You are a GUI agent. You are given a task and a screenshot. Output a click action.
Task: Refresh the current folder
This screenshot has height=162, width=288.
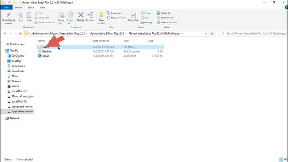(212, 34)
